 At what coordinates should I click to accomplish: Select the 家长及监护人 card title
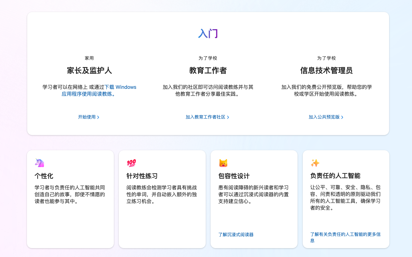click(89, 71)
